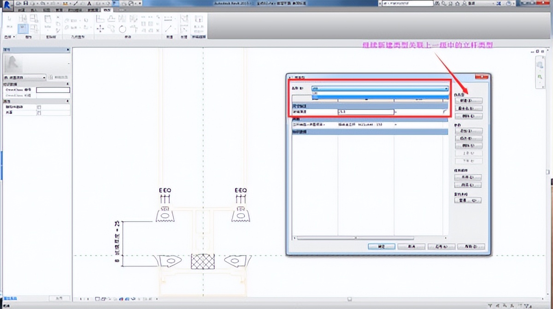Click the Cut scissors icon in Clipboard panel
This screenshot has width=553, height=309.
[x=58, y=17]
